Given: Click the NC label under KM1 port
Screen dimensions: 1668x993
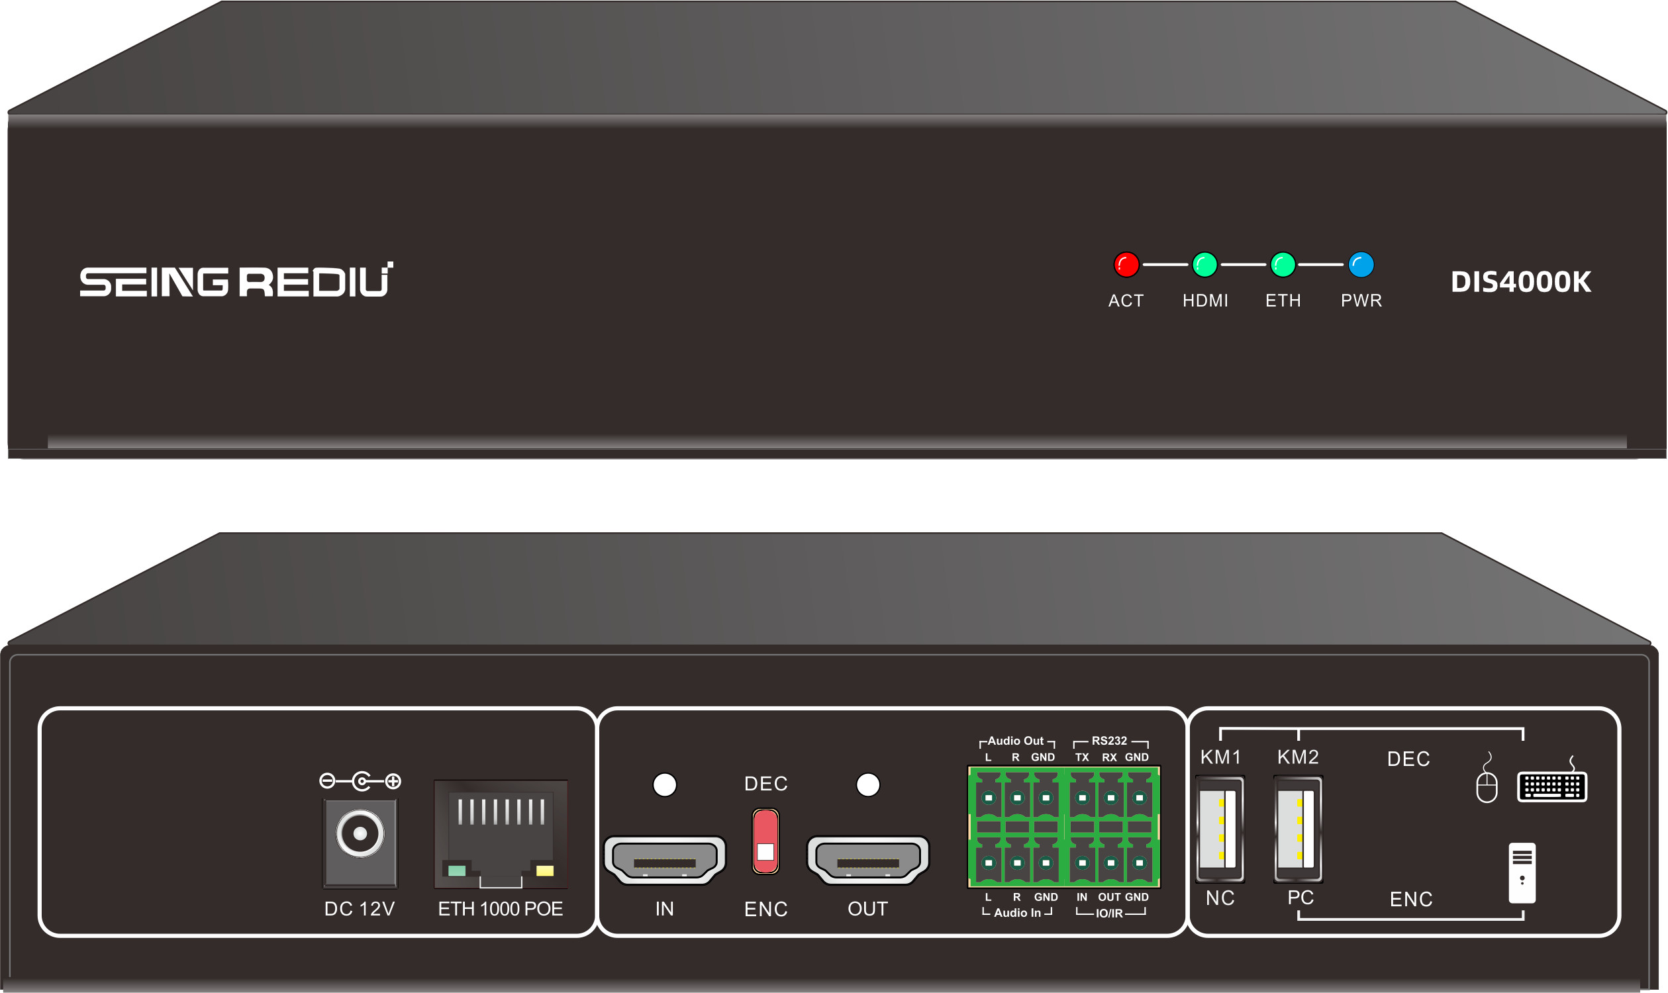Looking at the screenshot, I should (1220, 898).
